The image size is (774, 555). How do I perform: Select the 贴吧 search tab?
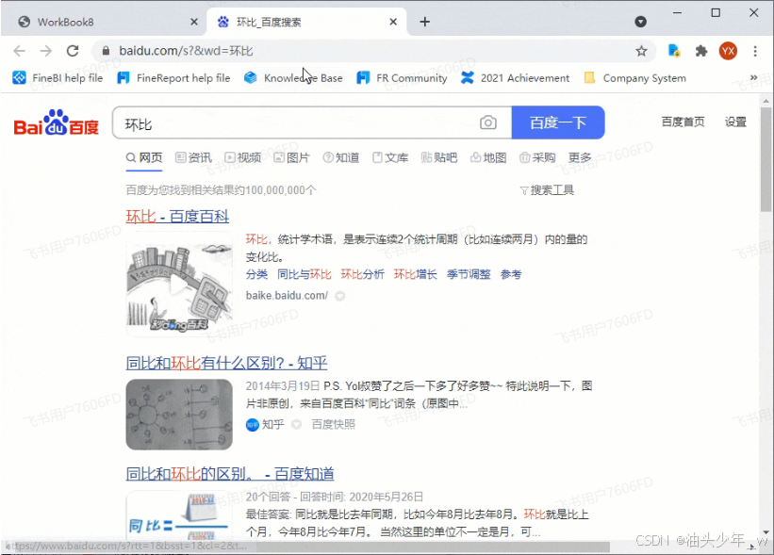pyautogui.click(x=439, y=158)
